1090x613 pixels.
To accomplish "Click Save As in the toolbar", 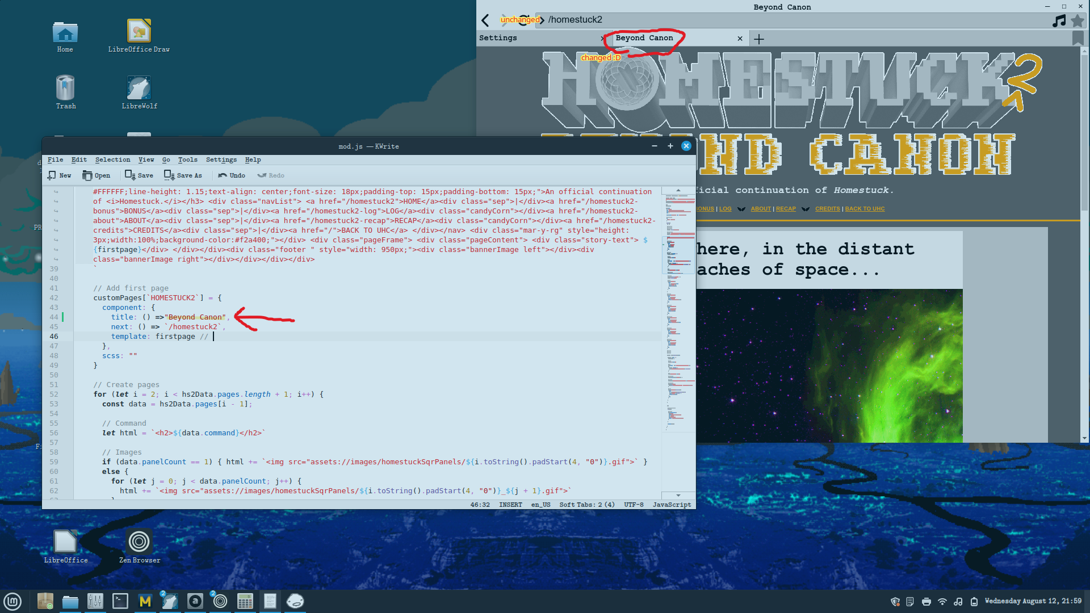I will pos(183,175).
